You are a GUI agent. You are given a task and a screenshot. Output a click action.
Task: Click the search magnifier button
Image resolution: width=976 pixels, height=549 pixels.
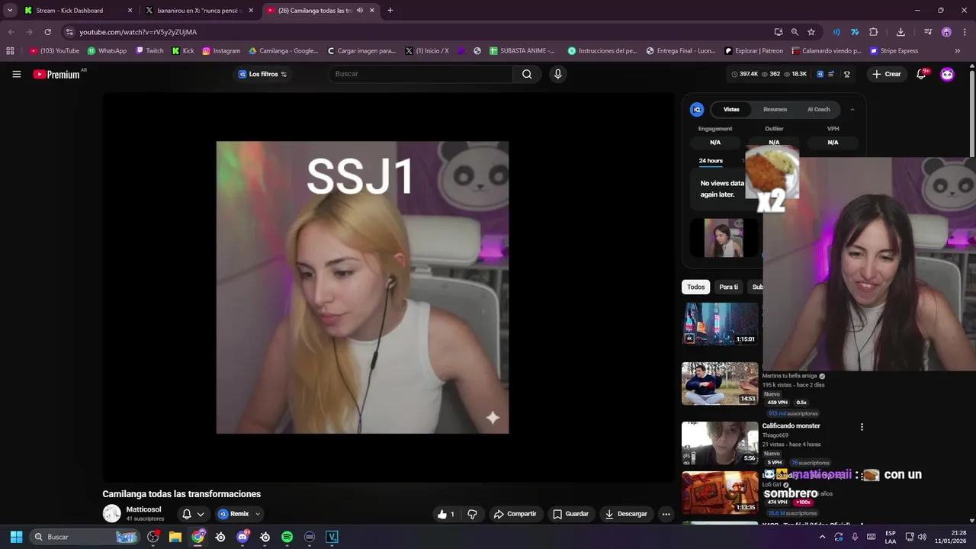[527, 74]
